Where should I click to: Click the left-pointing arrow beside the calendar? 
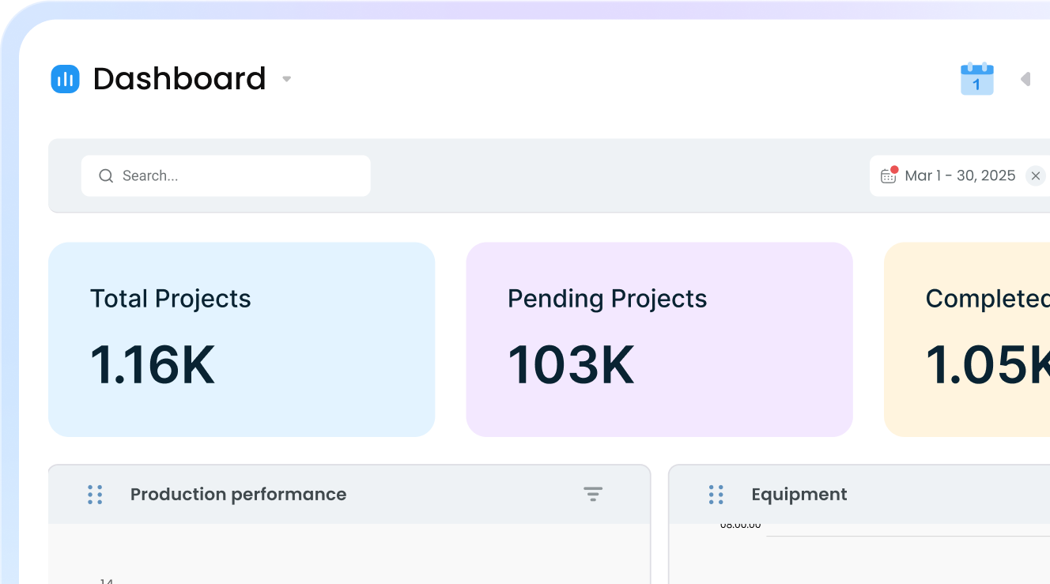[1025, 79]
